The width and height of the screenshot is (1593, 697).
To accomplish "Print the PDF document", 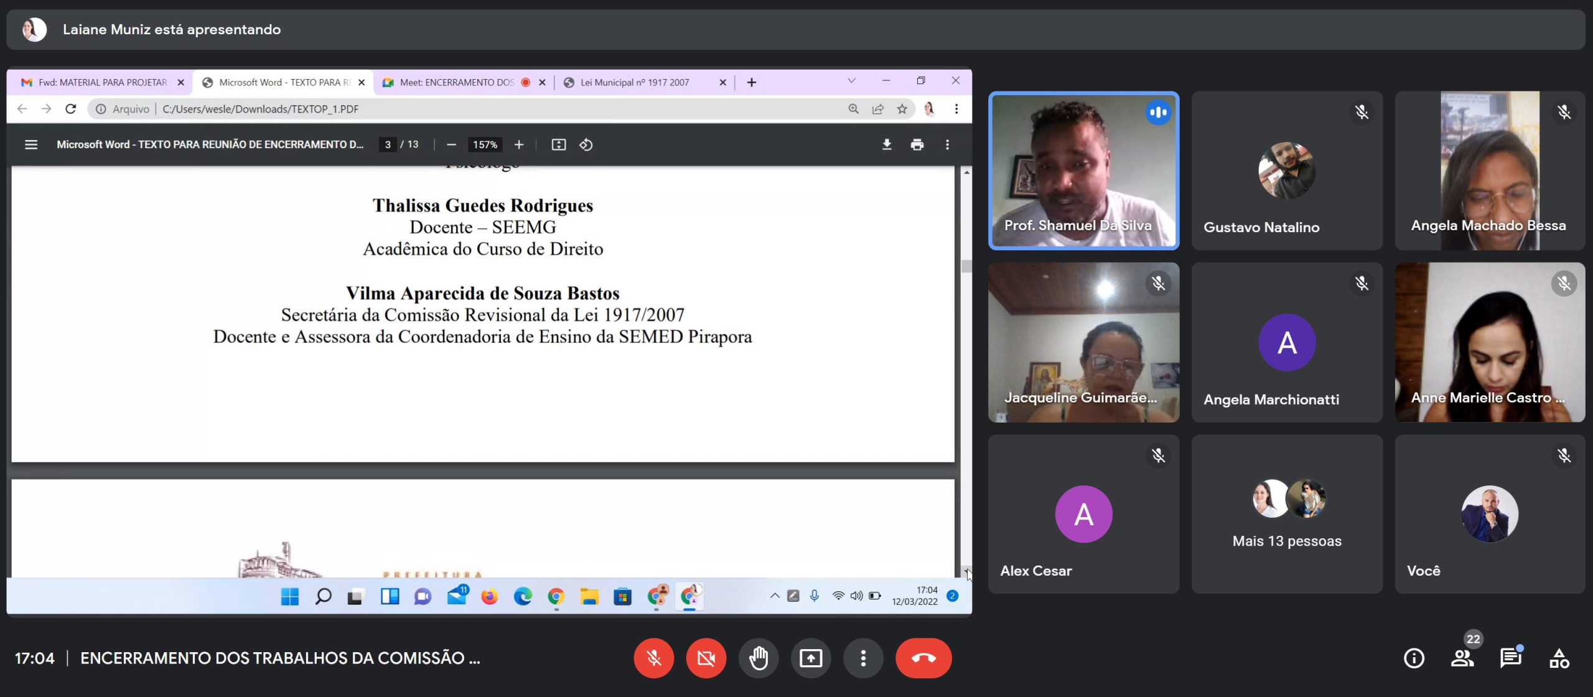I will click(917, 144).
